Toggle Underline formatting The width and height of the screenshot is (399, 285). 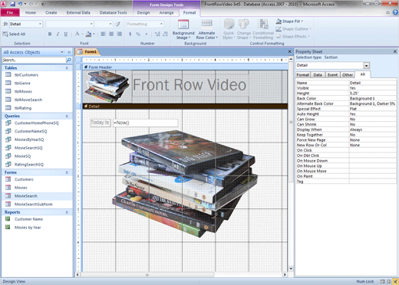click(66, 34)
